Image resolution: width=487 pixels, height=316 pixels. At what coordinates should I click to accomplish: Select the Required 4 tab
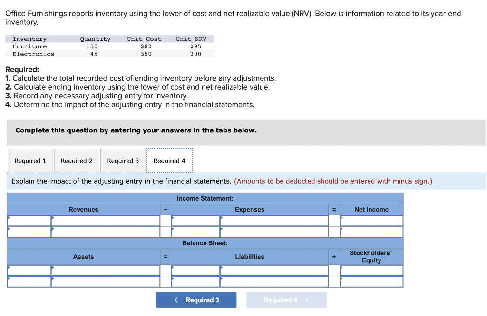169,160
